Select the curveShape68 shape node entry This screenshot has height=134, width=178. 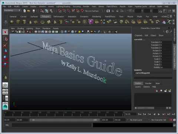(x=143, y=73)
